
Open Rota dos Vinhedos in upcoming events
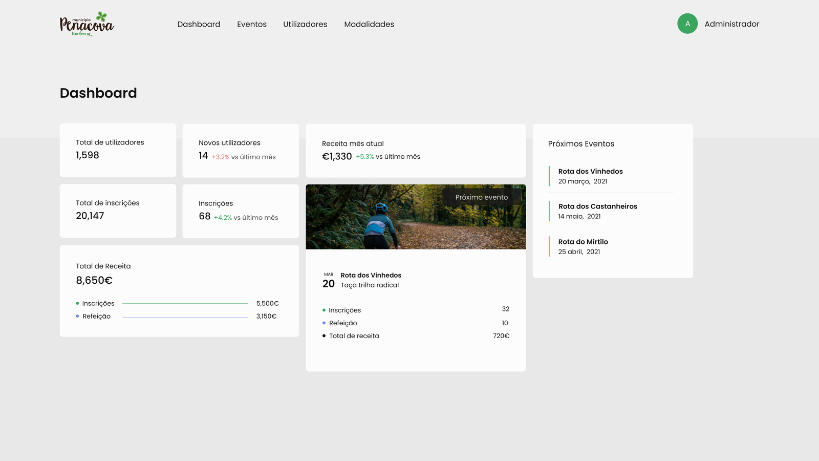tap(590, 172)
